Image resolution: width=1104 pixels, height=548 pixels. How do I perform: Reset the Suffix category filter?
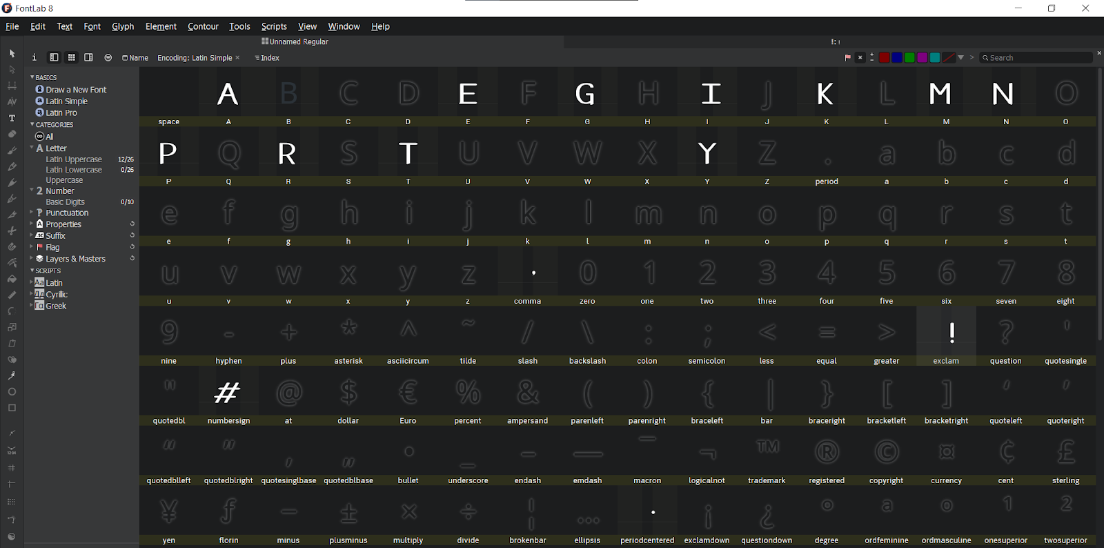tap(132, 235)
